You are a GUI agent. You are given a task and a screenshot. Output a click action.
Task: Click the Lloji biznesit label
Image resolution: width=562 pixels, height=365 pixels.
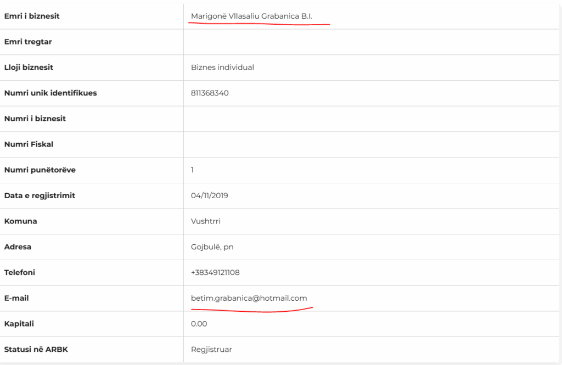click(29, 68)
